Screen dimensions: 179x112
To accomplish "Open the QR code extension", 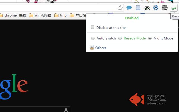I will [x=165, y=8].
